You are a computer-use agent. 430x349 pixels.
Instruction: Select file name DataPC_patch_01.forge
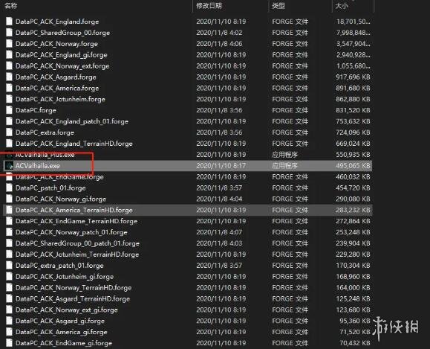pos(51,188)
